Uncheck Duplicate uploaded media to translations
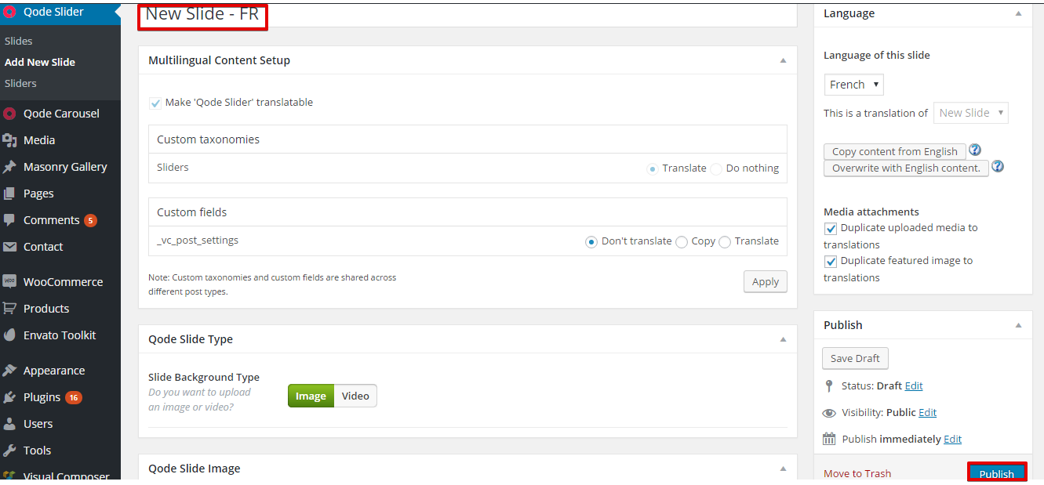Image resolution: width=1044 pixels, height=485 pixels. (x=831, y=228)
